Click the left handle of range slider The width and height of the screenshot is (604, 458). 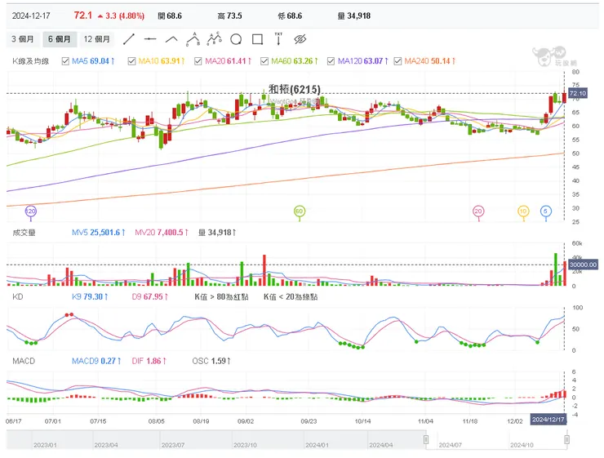click(x=426, y=441)
